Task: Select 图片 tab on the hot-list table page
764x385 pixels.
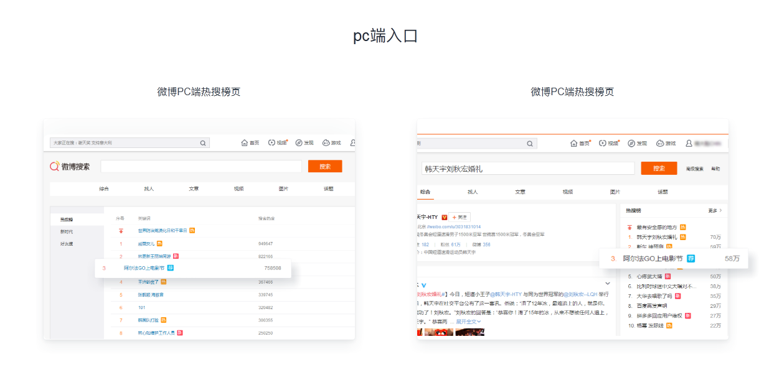Action: (x=283, y=188)
